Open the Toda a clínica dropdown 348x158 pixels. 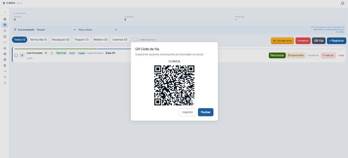point(98,29)
